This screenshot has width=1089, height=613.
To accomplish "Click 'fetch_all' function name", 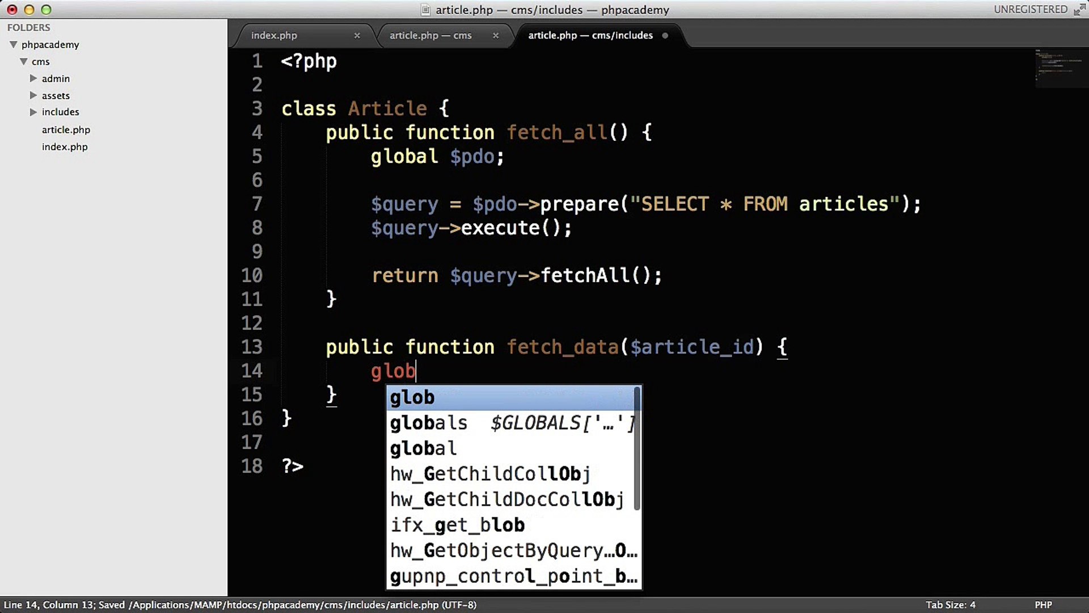I will [557, 132].
